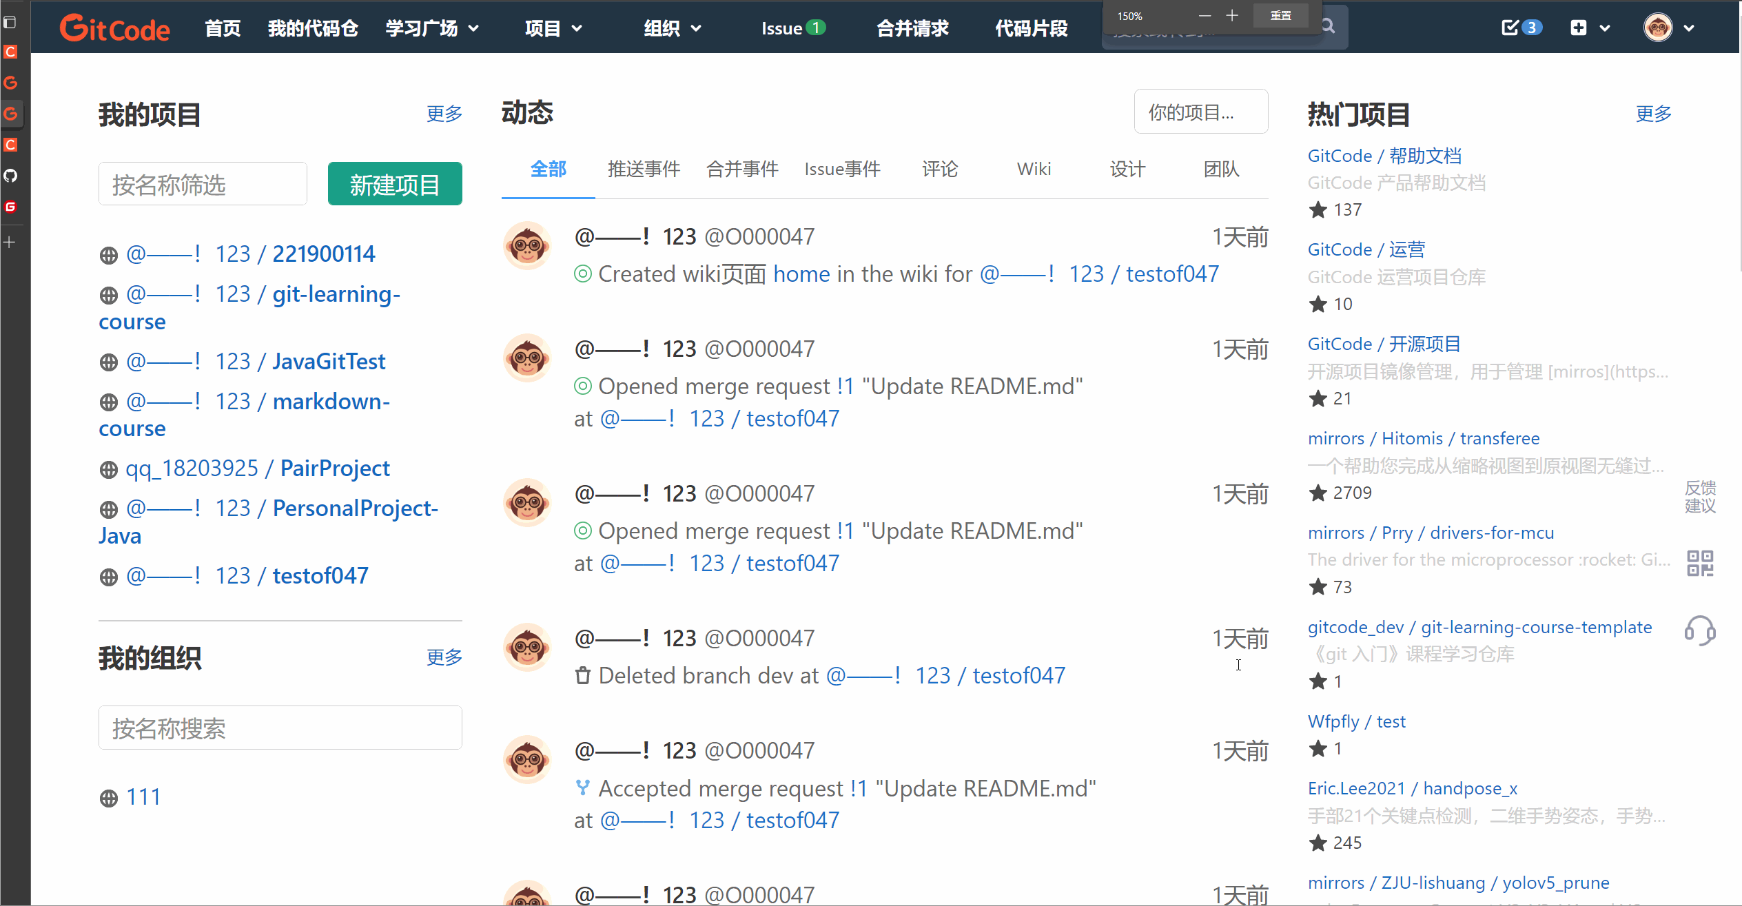Open gitcode_dev / git-learning-course-template project

(1480, 627)
